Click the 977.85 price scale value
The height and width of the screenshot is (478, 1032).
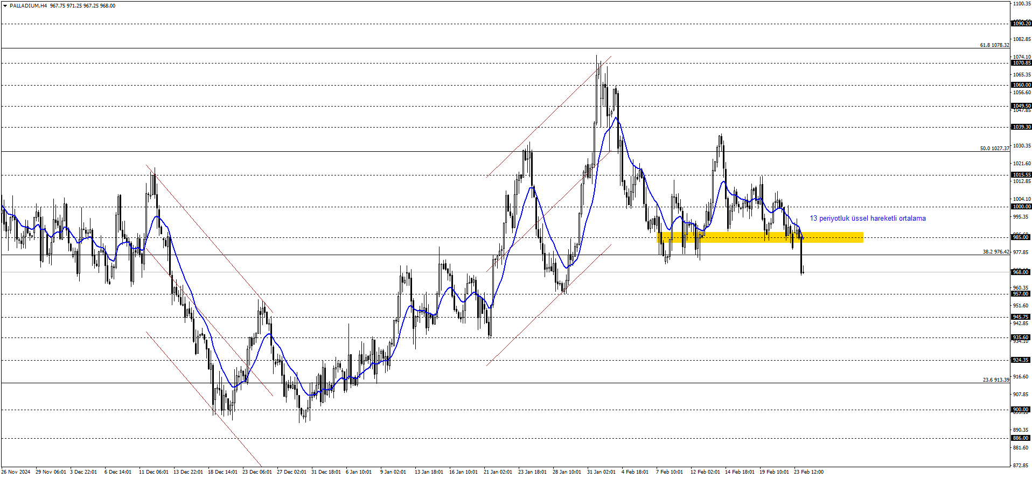1021,252
